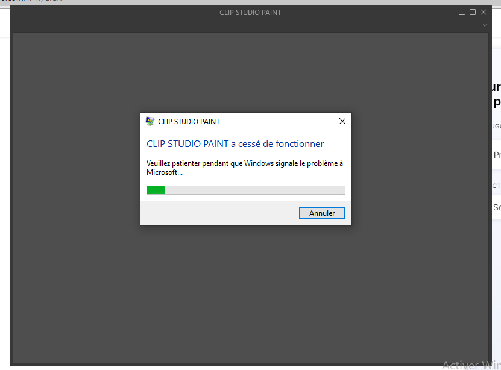Image resolution: width=501 pixels, height=370 pixels.
Task: Maximize the main CLIP STUDIO PAINT window
Action: 473,13
